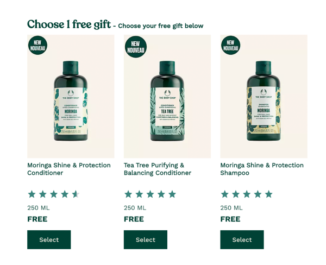Click the star rating of Moringa Conditioner

pos(54,194)
